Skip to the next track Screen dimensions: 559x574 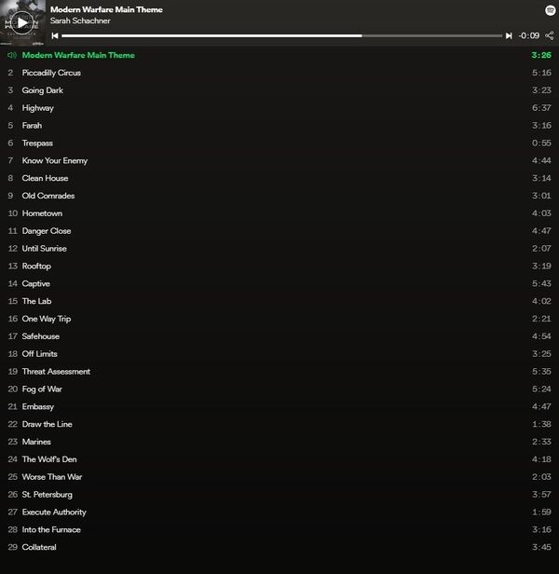pyautogui.click(x=509, y=35)
